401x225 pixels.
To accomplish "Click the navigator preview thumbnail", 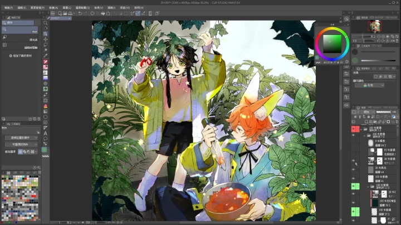I will (x=376, y=26).
